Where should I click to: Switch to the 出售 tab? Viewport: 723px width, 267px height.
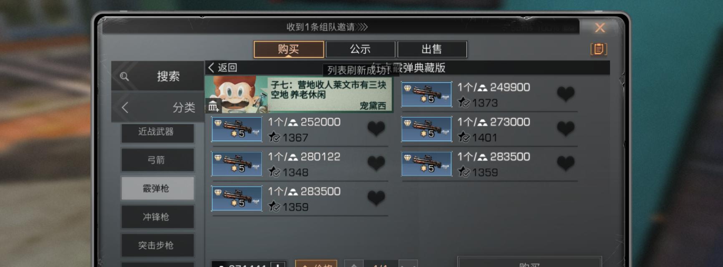click(432, 49)
